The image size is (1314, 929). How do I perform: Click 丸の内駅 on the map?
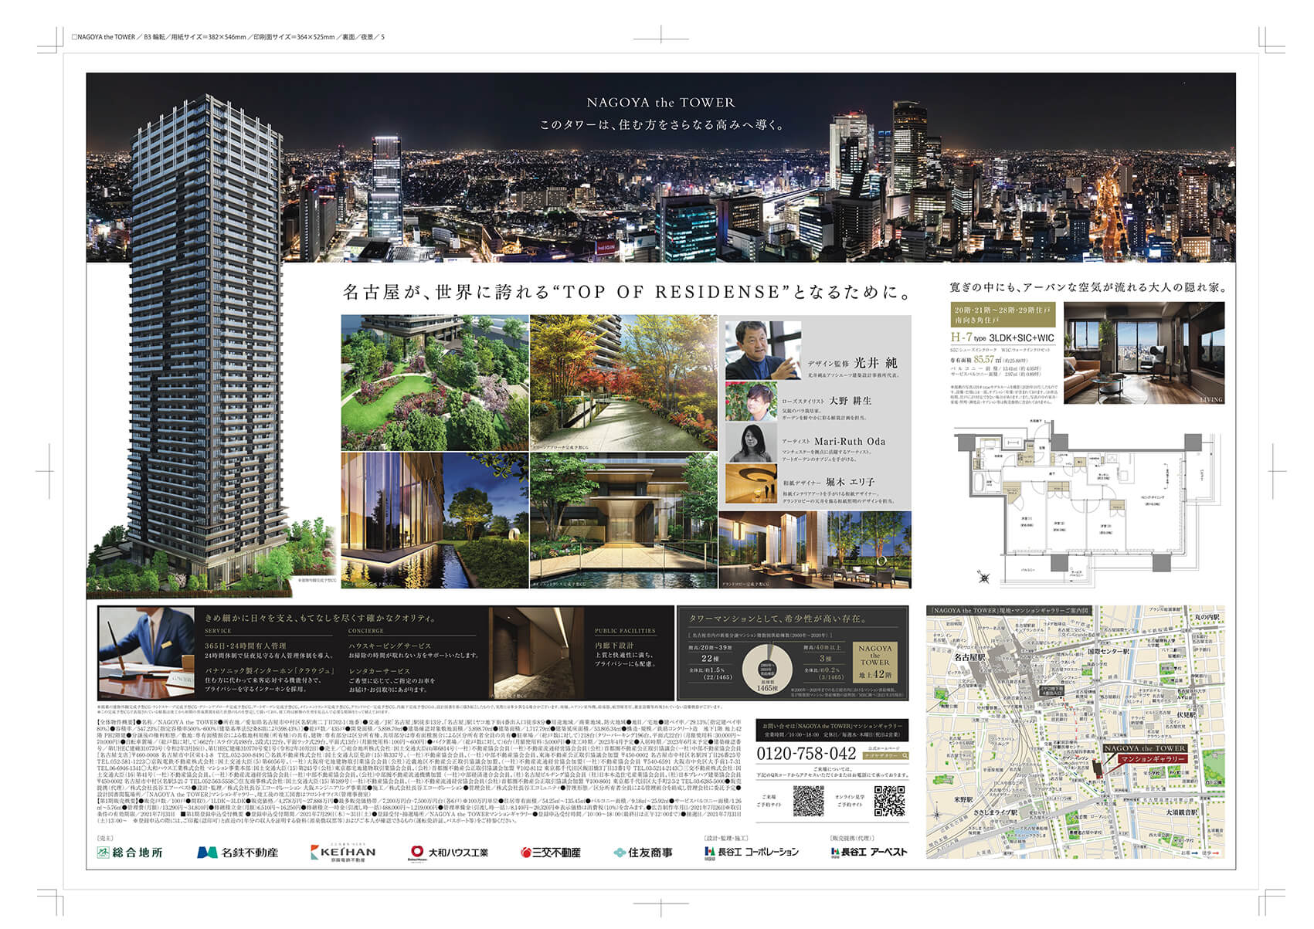[x=1207, y=618]
